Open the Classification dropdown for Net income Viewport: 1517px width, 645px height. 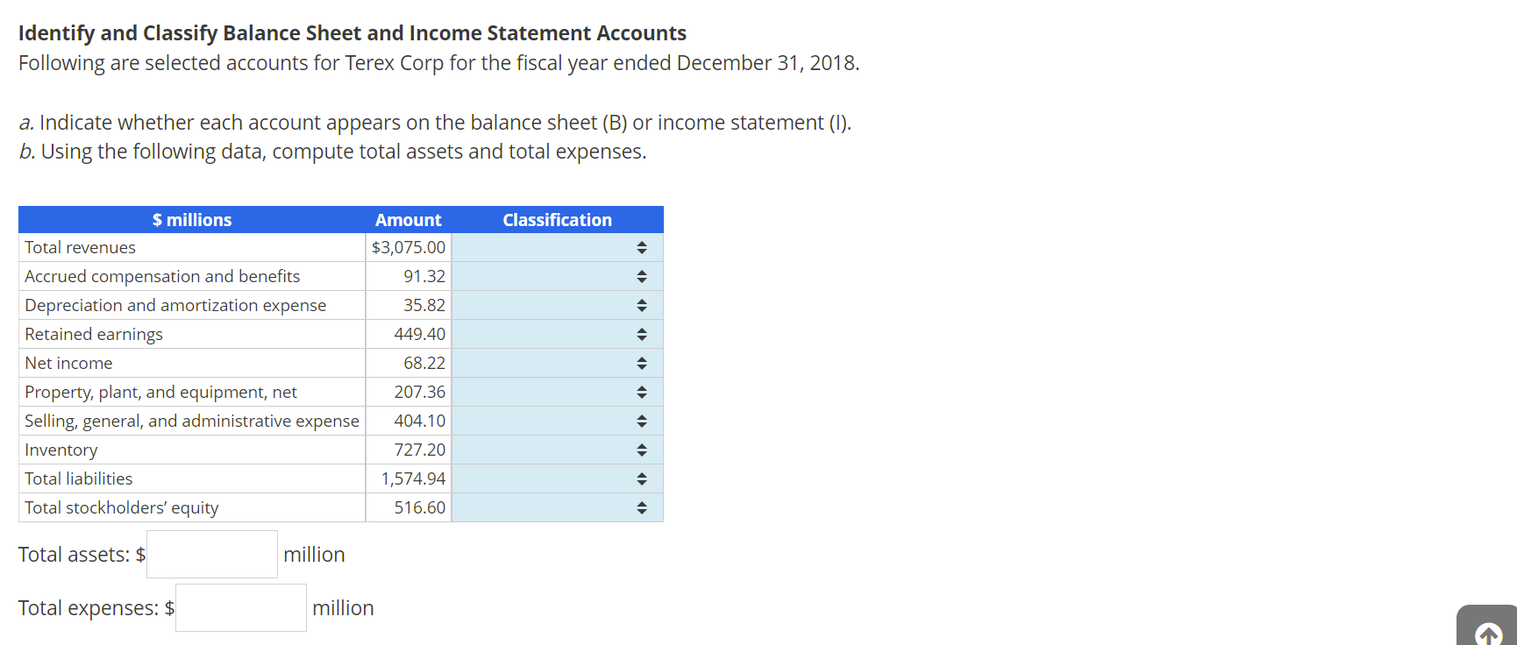pos(641,363)
